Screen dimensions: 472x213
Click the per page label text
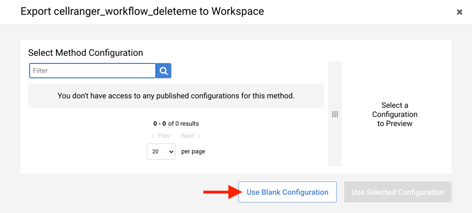pos(193,151)
